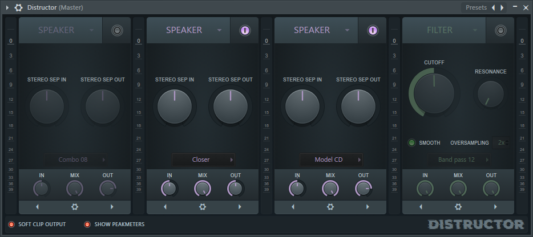Image resolution: width=533 pixels, height=237 pixels.
Task: Toggle Soft Clip Output
Action: click(x=11, y=224)
